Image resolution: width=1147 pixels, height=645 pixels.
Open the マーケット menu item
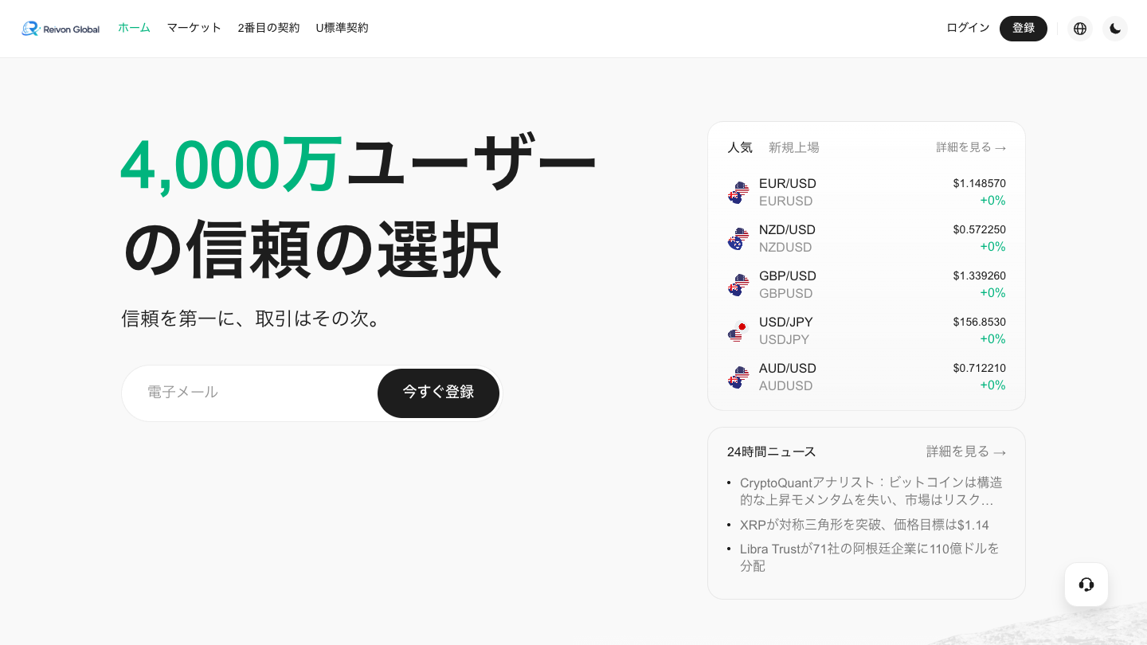(194, 28)
